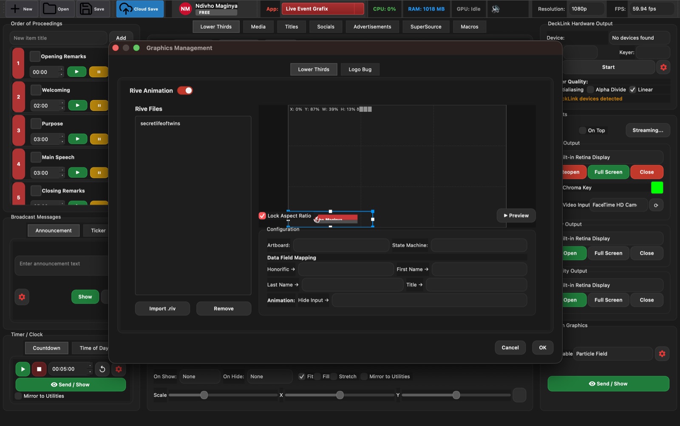Open the FPS 59.94 fps dropdown

pyautogui.click(x=652, y=9)
